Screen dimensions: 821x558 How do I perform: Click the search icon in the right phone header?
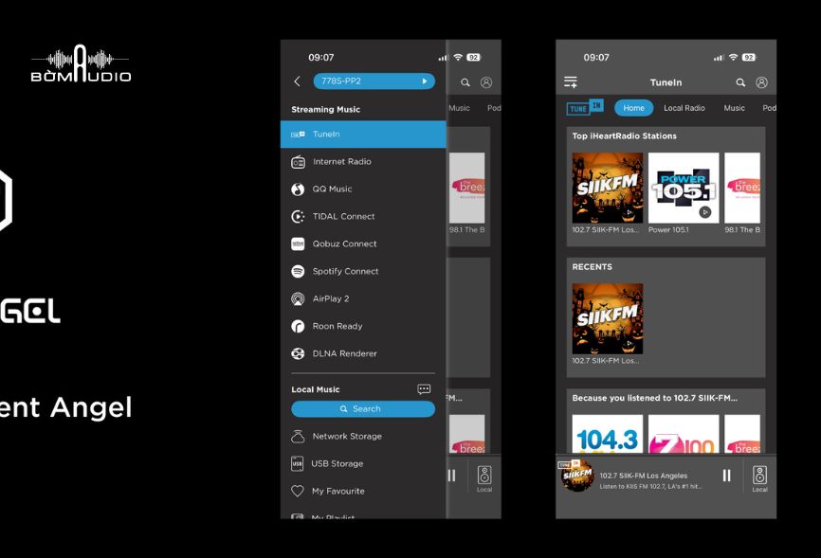pos(740,82)
